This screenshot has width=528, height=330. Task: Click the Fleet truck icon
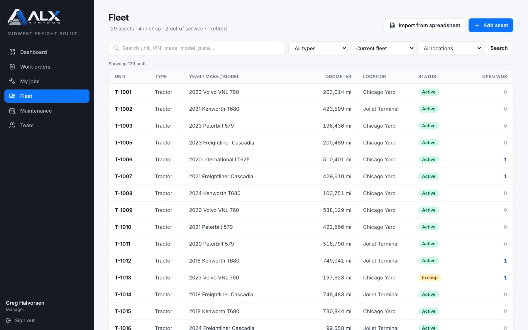pyautogui.click(x=12, y=96)
